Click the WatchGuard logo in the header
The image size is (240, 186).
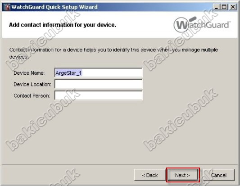coord(202,24)
